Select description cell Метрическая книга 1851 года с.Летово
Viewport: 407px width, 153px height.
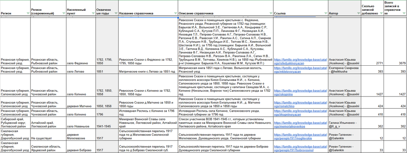[226, 70]
